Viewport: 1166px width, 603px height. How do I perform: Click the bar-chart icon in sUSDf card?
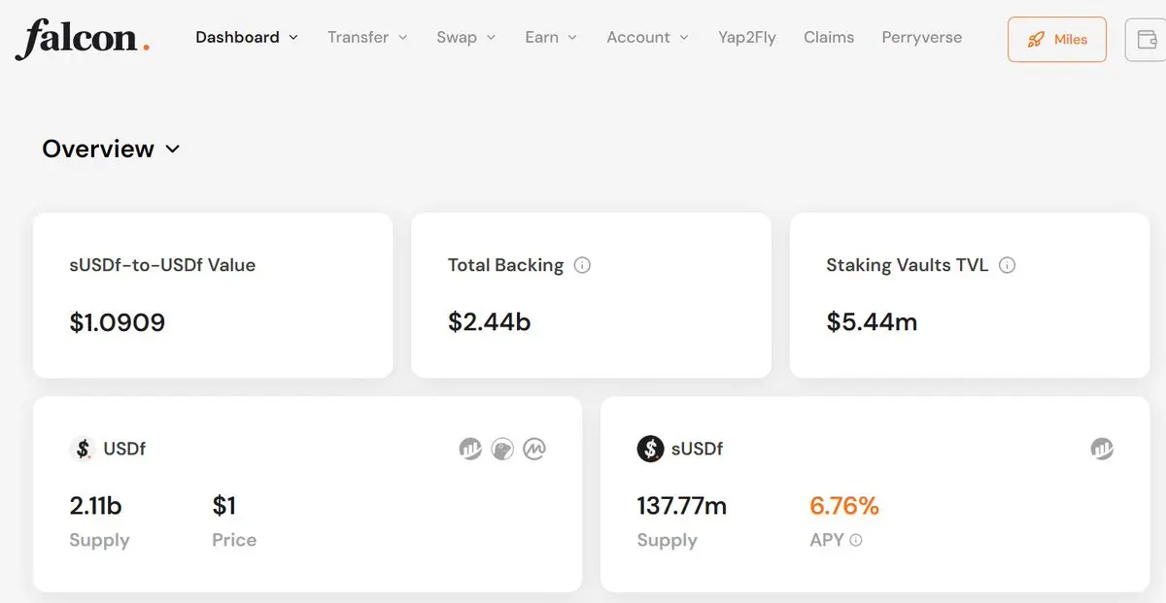(1101, 449)
